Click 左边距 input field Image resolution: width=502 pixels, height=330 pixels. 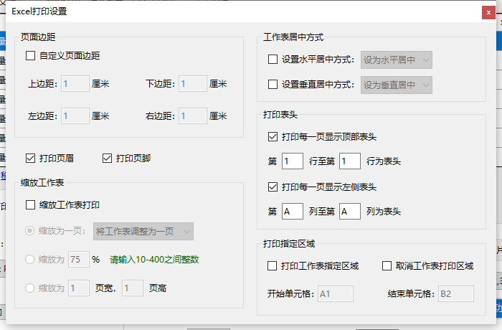(x=75, y=115)
